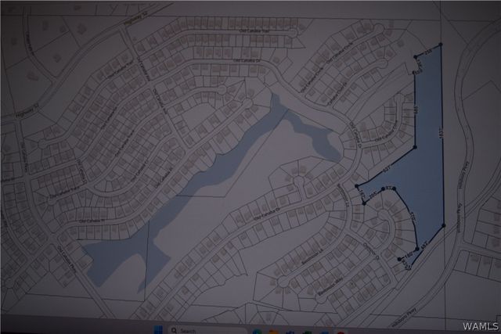Open Microsoft Edge from the taskbar
Viewport: 501px width, 334px height.
click(x=258, y=332)
